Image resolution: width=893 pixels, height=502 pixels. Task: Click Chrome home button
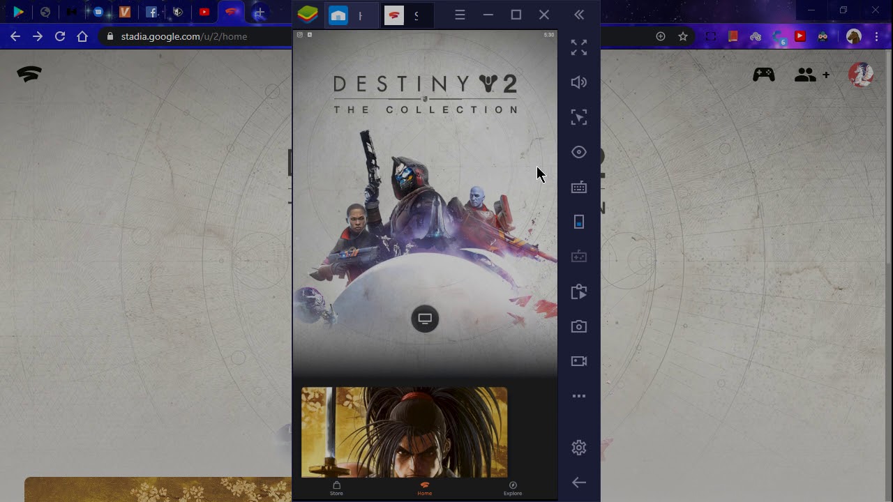tap(82, 36)
